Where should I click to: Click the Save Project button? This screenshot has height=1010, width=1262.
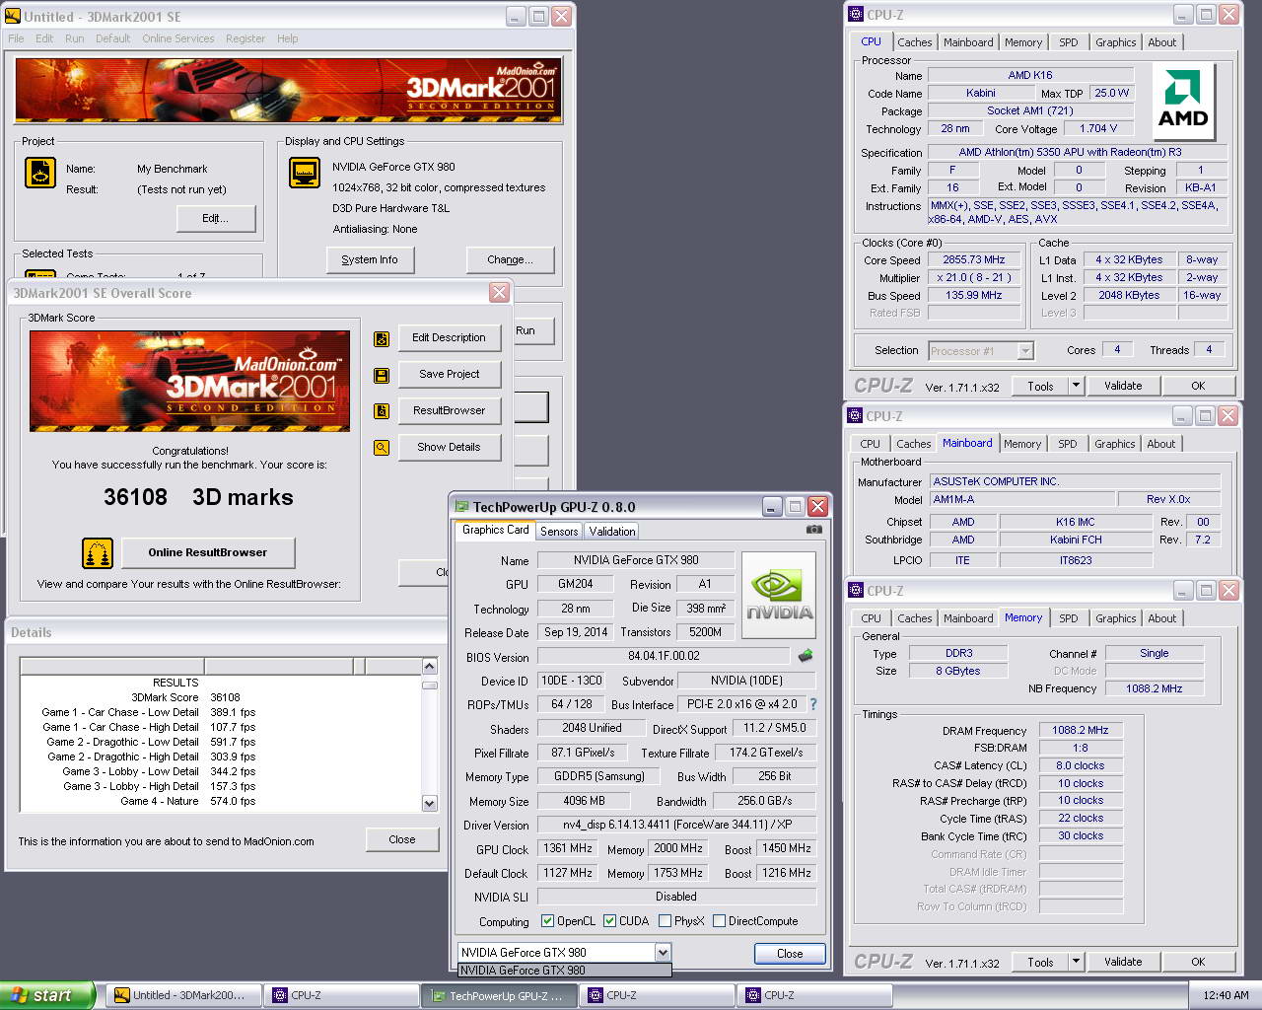coord(449,375)
